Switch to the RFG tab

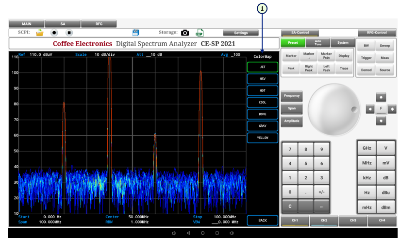tap(99, 23)
